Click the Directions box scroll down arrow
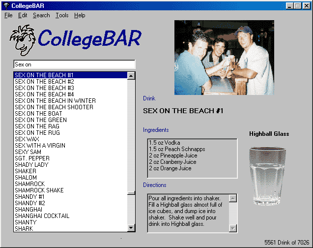 pos(233,228)
